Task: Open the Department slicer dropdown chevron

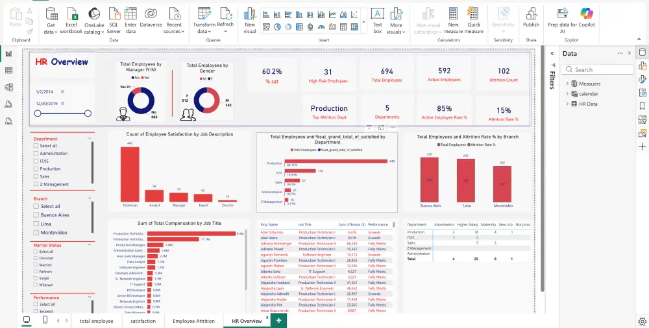Action: click(90, 139)
